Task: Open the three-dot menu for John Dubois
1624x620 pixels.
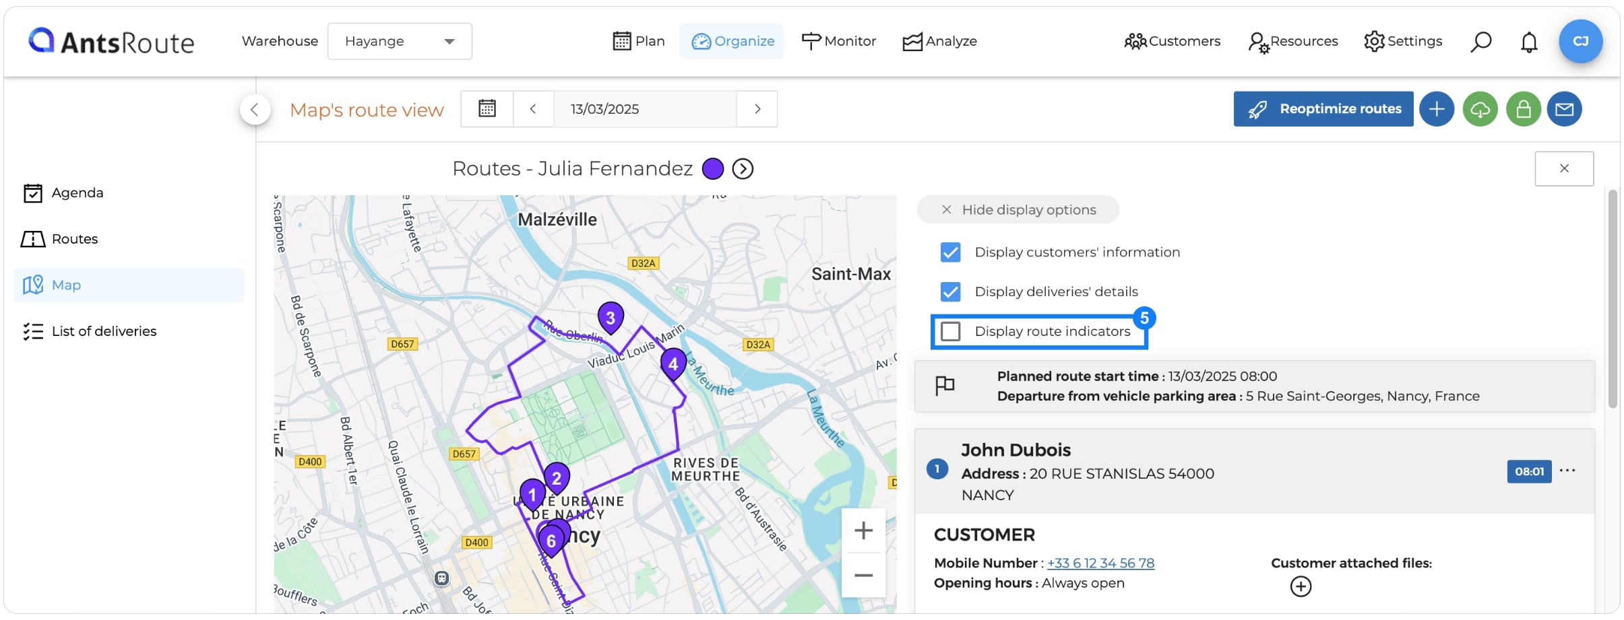Action: pyautogui.click(x=1567, y=471)
